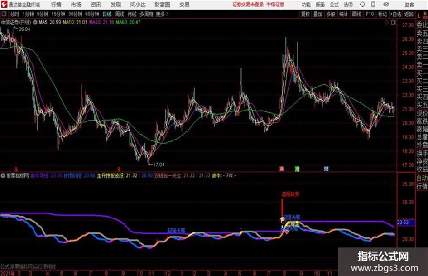The image size is (428, 276).
Task: Click the 主升持股波段 indicator label
Action: 110,175
